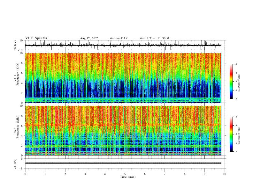Screen dimensions: 253x195
Task: Click the time axis tick label '0'
Action: click(x=25, y=174)
